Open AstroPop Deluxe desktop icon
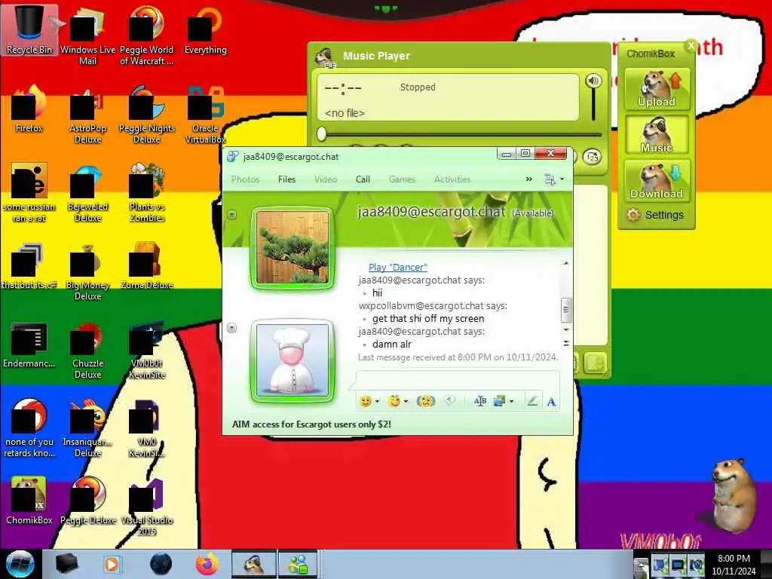The width and height of the screenshot is (772, 579). [x=87, y=115]
